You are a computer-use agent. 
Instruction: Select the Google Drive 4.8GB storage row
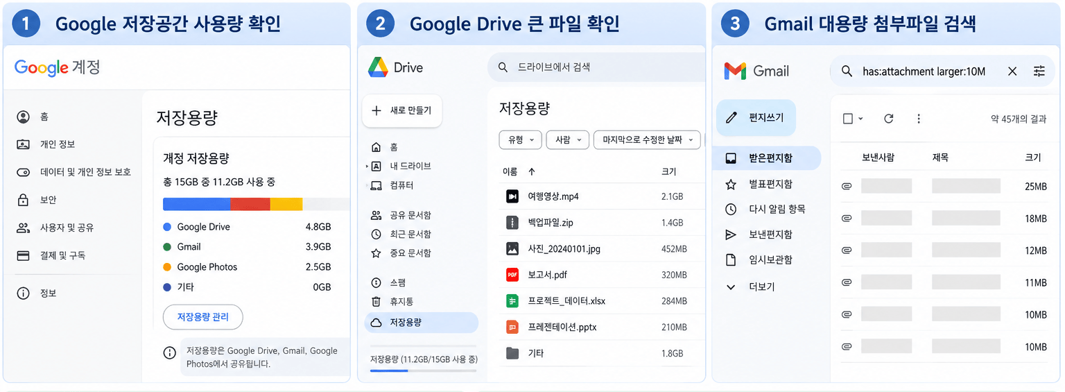247,227
